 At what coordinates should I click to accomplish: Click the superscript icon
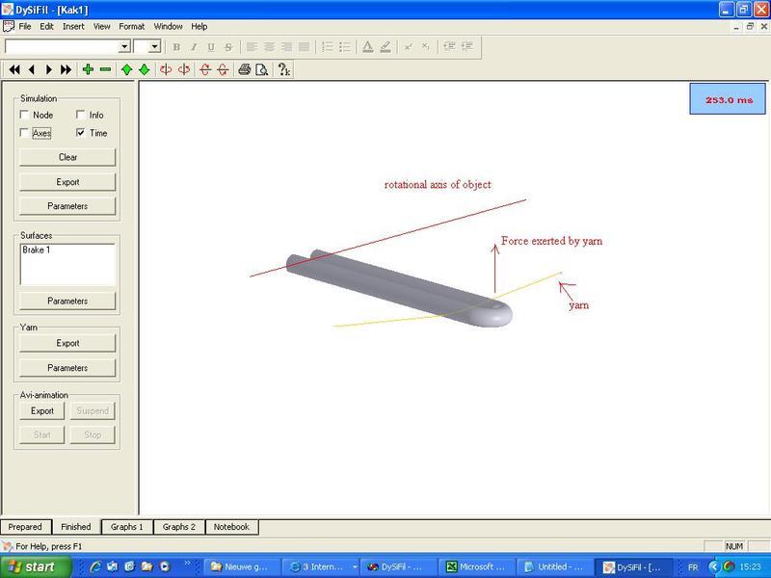[x=408, y=47]
